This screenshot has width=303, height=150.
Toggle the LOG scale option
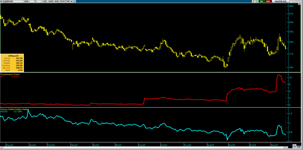point(44,1)
